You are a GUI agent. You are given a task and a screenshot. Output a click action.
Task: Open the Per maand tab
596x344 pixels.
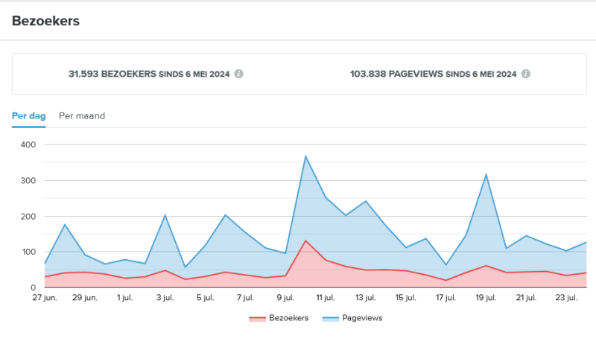82,116
